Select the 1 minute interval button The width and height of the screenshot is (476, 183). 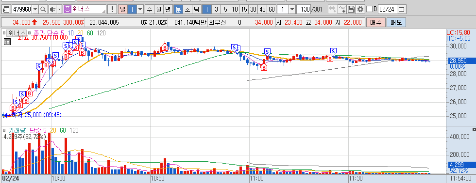207,9
